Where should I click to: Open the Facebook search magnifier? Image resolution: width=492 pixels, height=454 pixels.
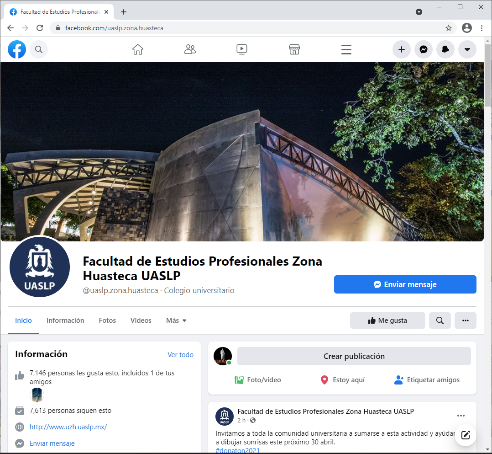click(x=39, y=49)
